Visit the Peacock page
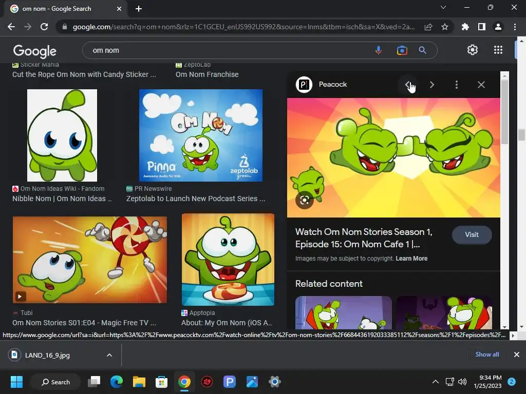 pyautogui.click(x=472, y=234)
